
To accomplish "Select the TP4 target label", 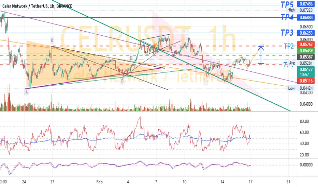I will (287, 17).
